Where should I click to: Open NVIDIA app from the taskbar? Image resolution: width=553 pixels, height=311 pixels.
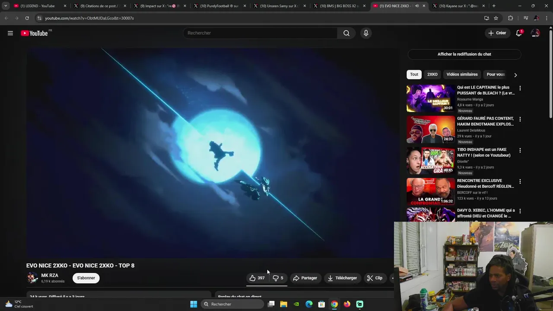(296, 304)
